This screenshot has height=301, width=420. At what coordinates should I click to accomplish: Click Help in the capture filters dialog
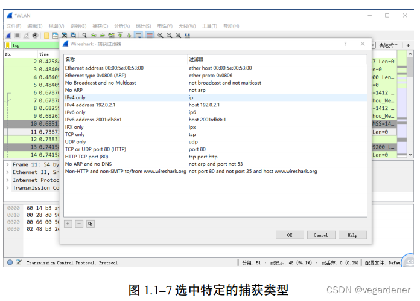(352, 235)
